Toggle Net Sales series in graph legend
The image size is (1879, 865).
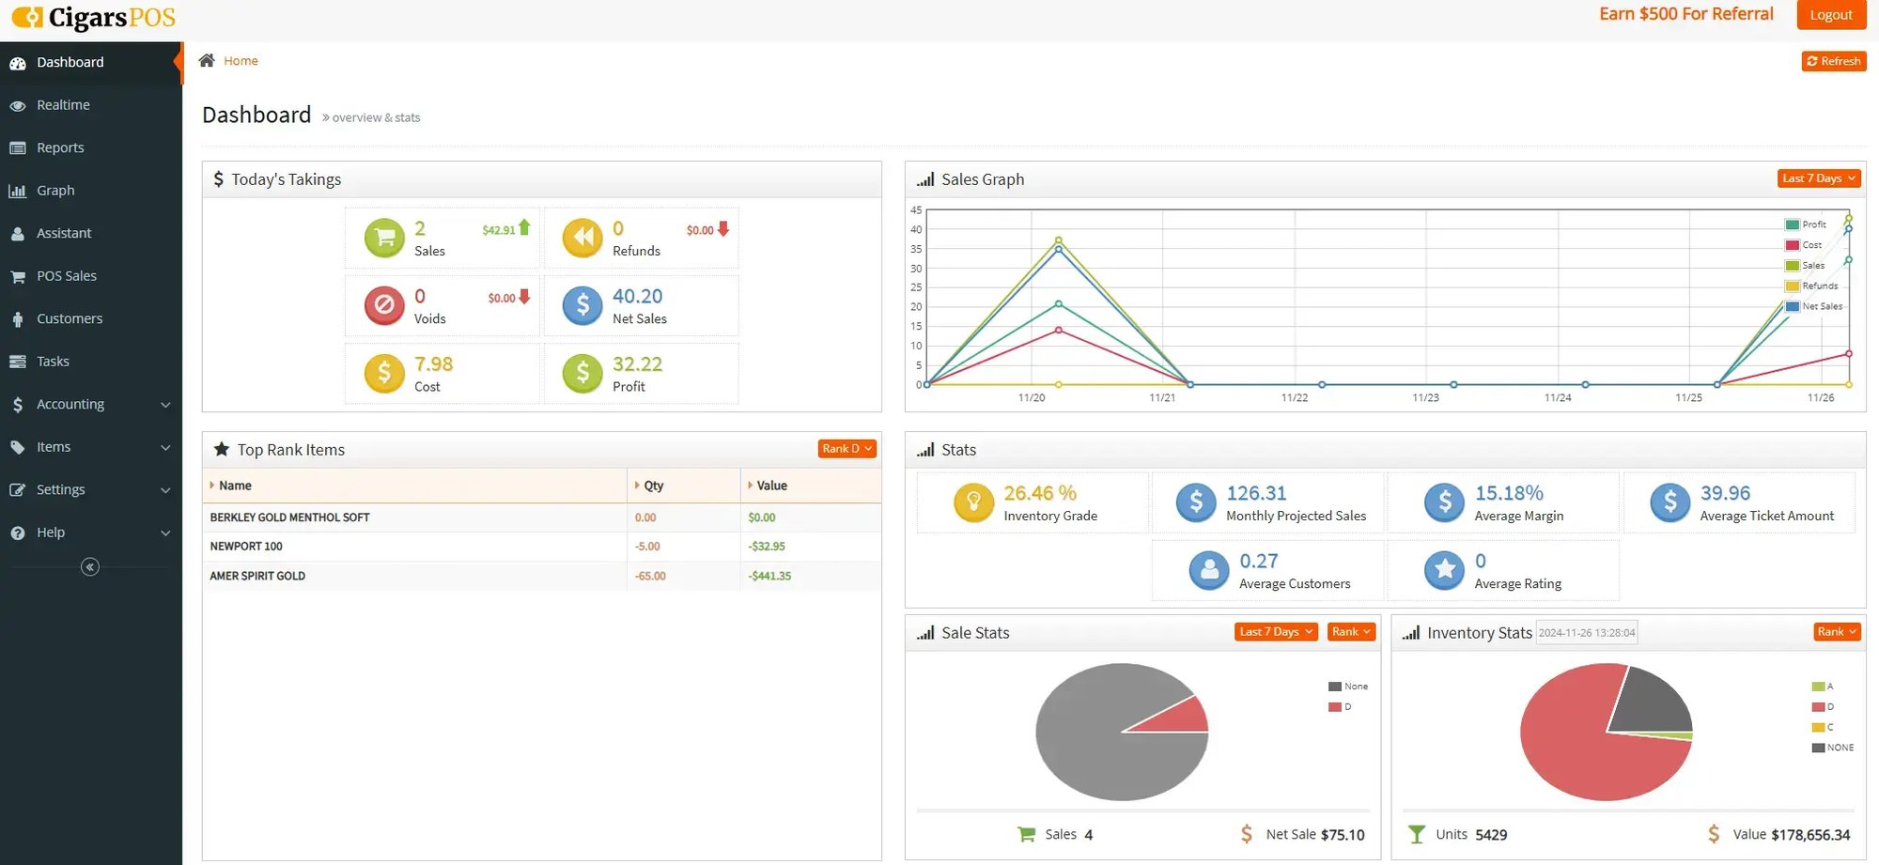coord(1813,306)
